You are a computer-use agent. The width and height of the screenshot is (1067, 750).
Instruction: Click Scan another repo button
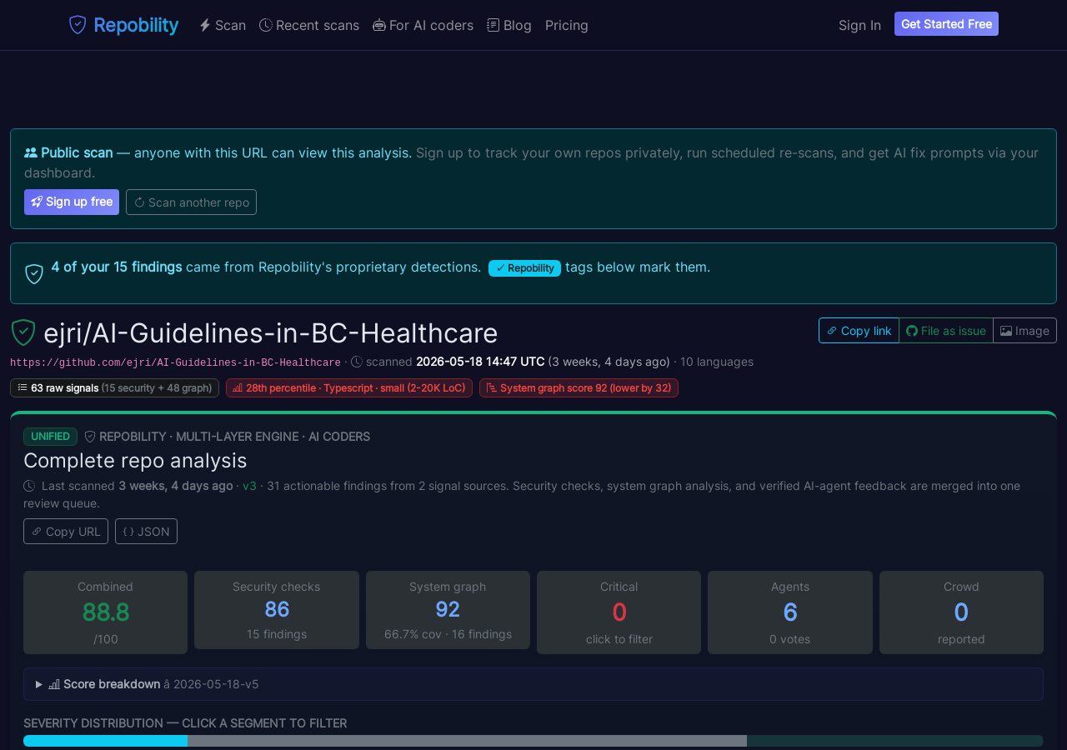click(191, 202)
